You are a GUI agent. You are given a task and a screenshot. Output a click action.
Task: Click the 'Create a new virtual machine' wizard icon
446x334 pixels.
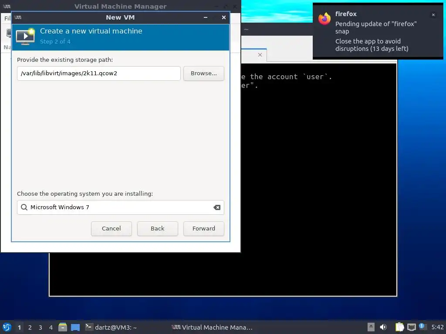pos(25,37)
